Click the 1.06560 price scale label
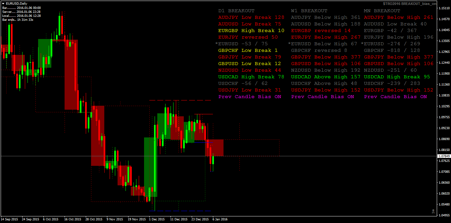Viewport: 451px width, 223px height. [444, 182]
